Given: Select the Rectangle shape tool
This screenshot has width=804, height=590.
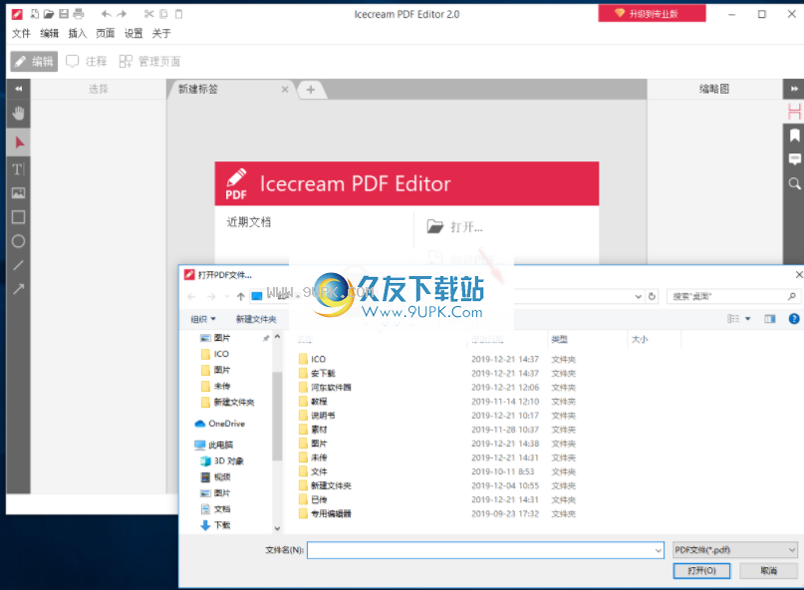Looking at the screenshot, I should [19, 217].
